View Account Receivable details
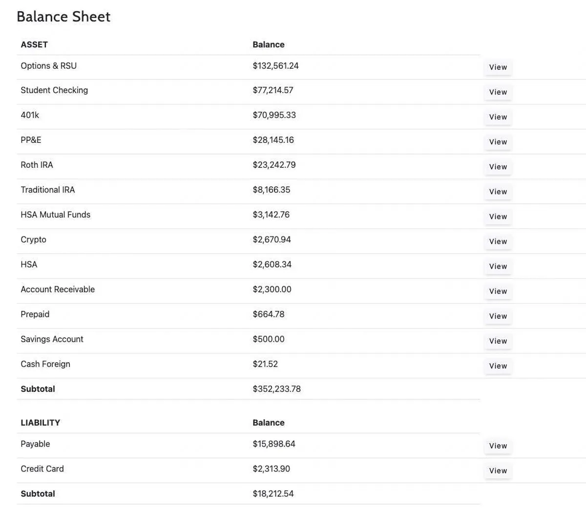 pyautogui.click(x=498, y=291)
